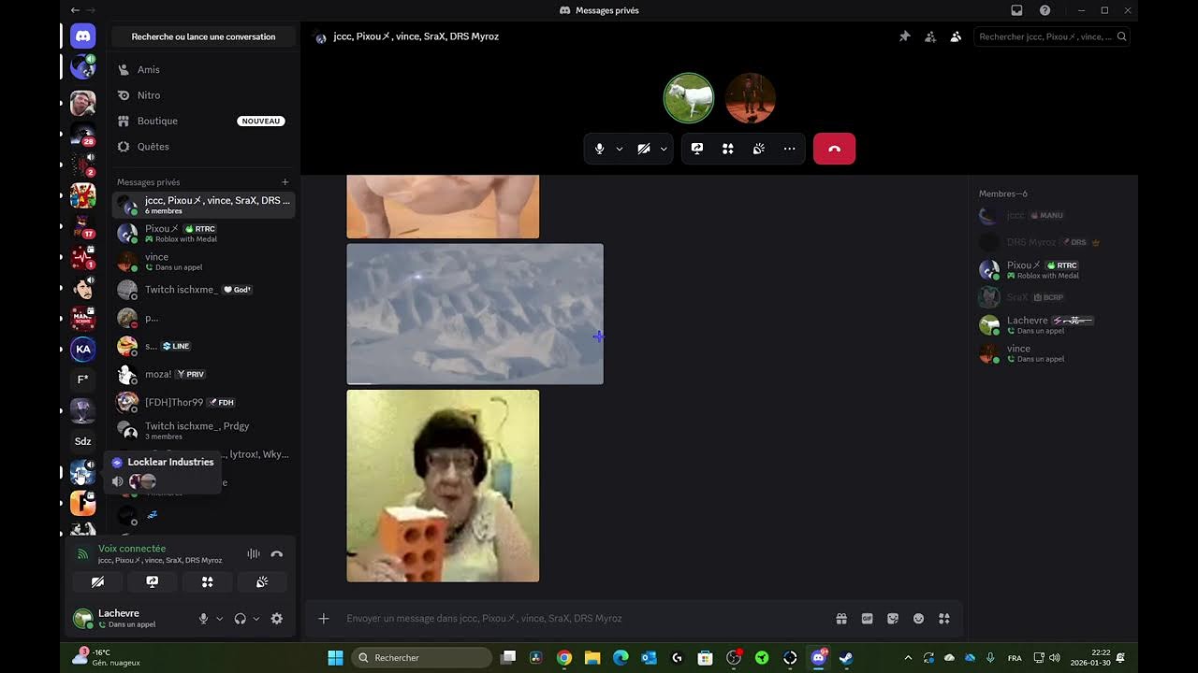Screen dimensions: 1198x673
Task: Open the Amis tab
Action: point(203,69)
